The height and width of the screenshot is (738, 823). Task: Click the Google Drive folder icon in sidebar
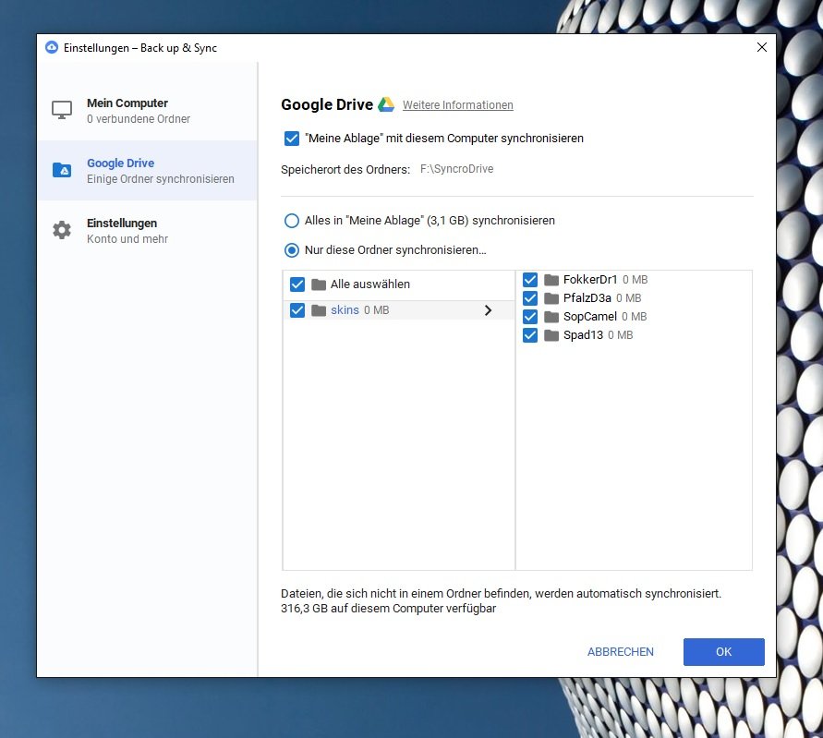pyautogui.click(x=62, y=170)
